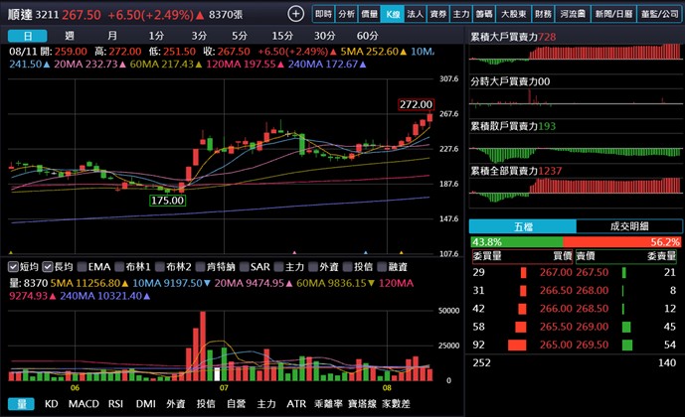Select the 日 daily timeframe
Screen dimensions: 685x417
tap(28, 36)
